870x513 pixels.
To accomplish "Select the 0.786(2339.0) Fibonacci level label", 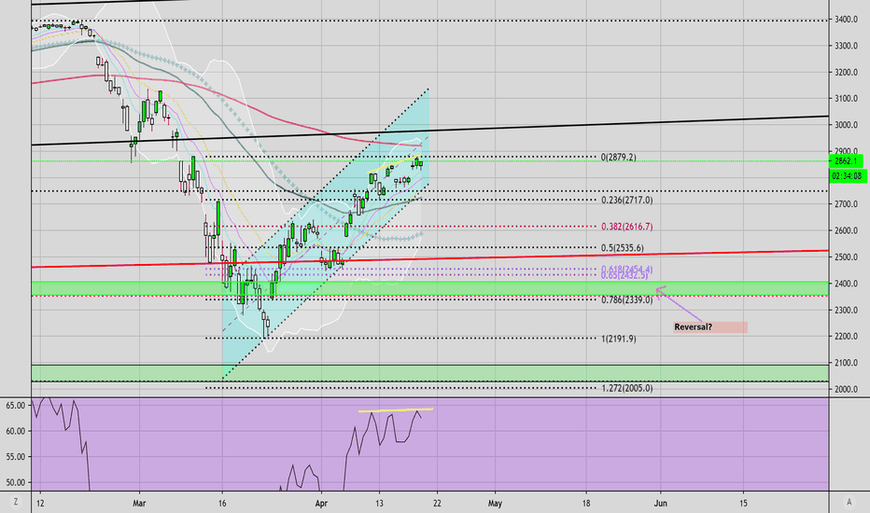I will (x=627, y=300).
